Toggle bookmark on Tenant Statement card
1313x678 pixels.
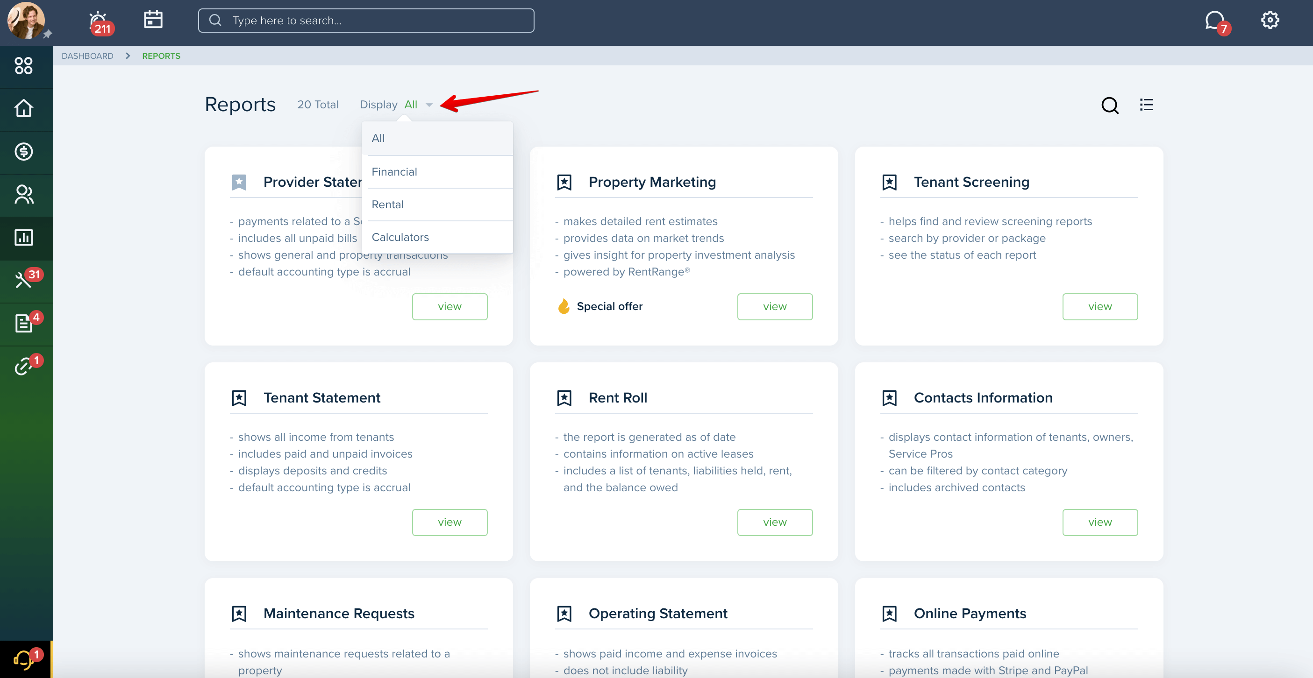[239, 398]
